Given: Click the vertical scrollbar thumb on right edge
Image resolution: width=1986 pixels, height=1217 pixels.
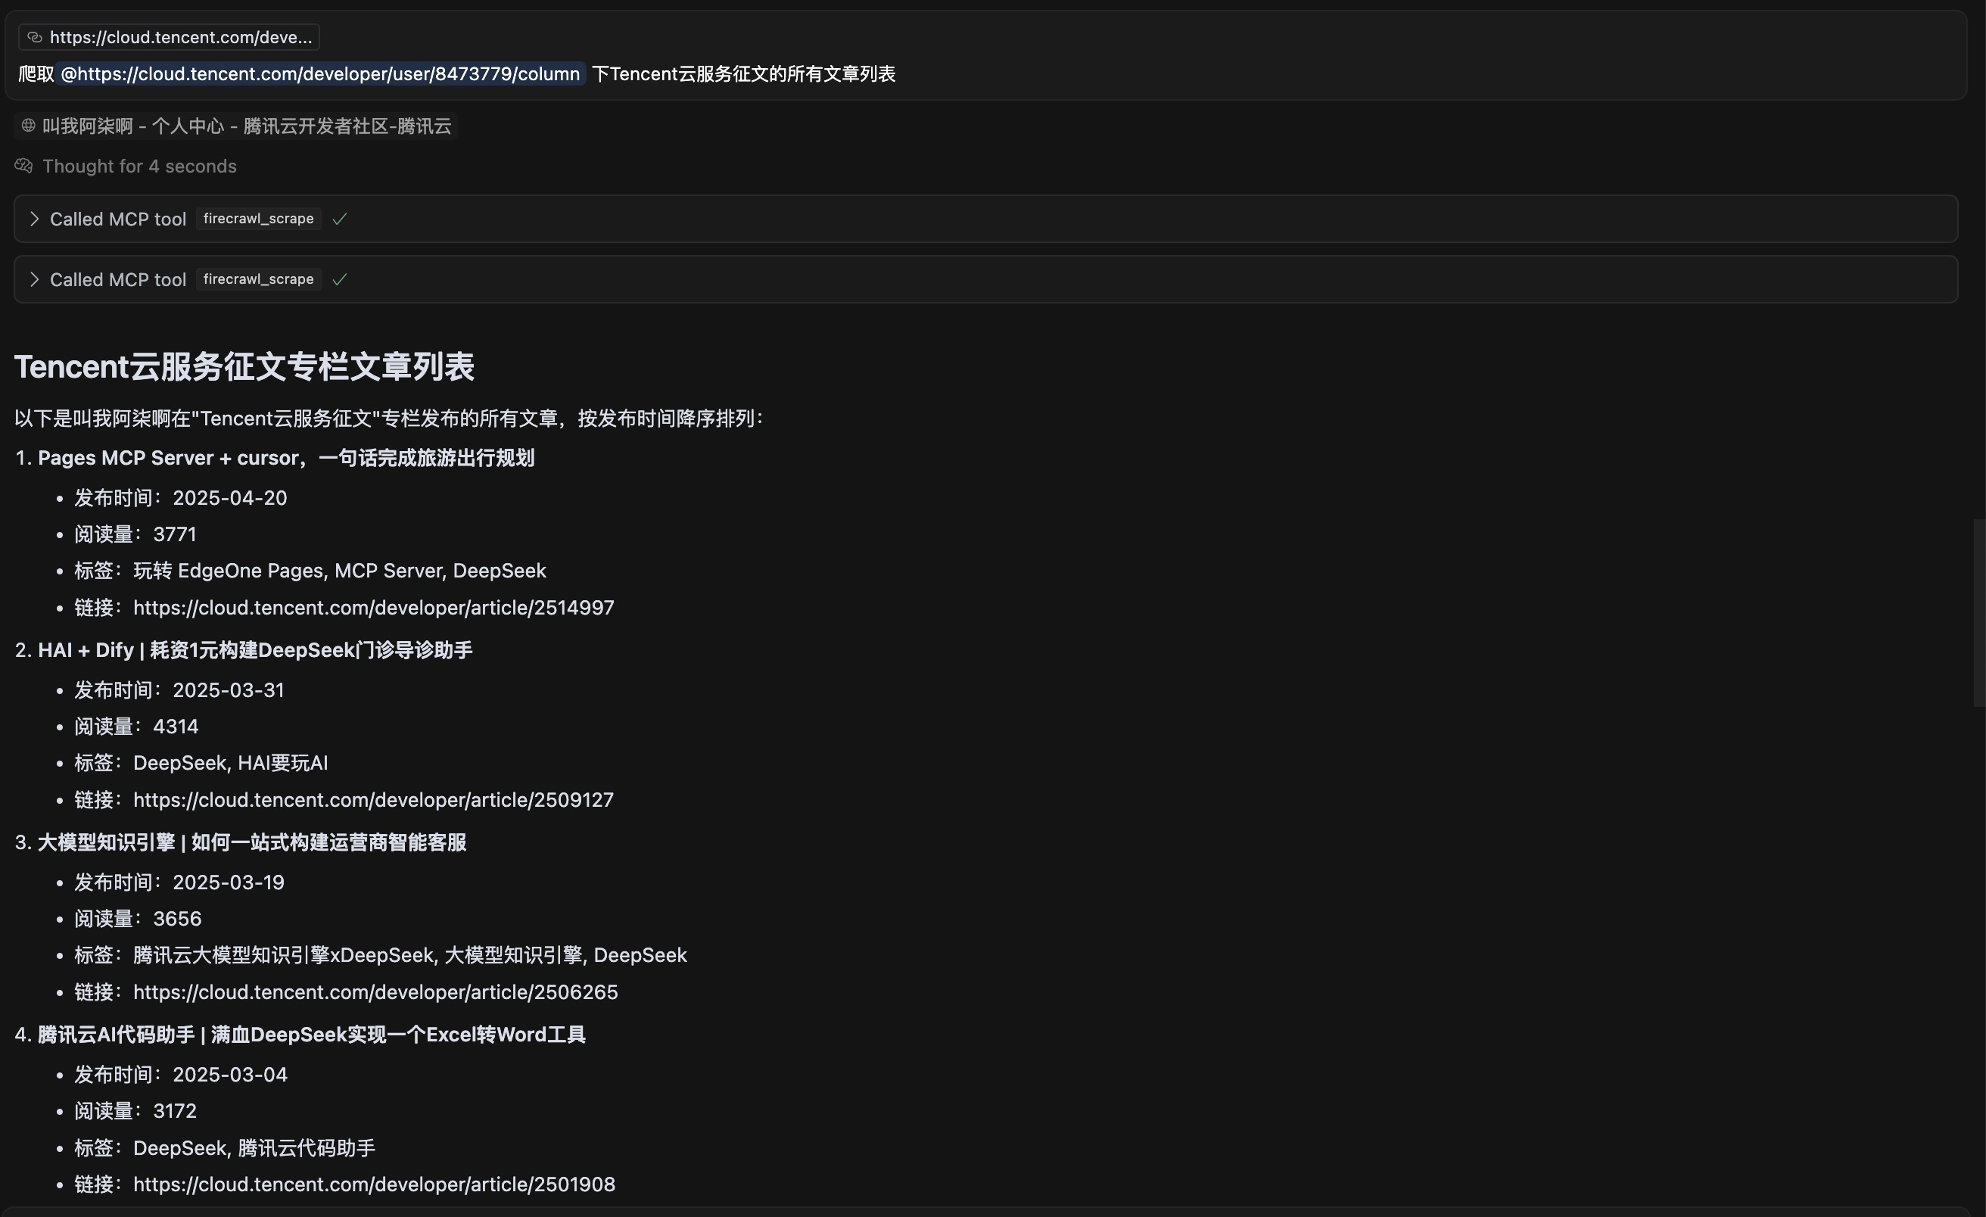Looking at the screenshot, I should (1978, 613).
